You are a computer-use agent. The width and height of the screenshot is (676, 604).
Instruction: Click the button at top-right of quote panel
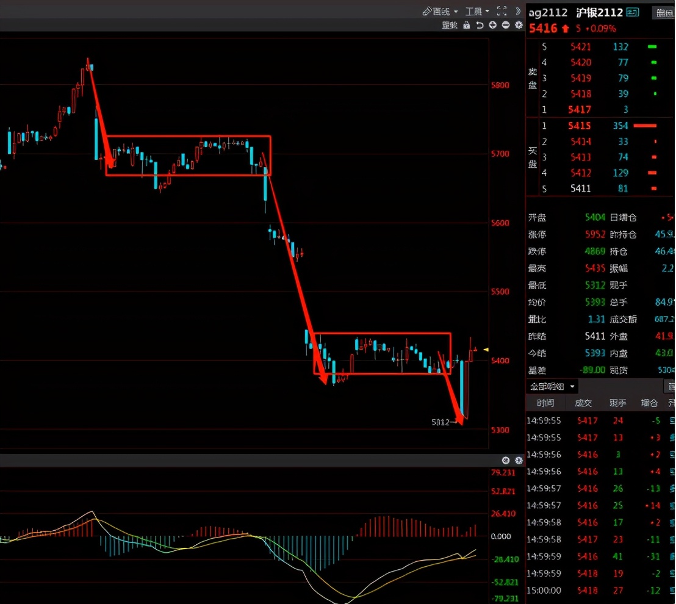tap(664, 13)
